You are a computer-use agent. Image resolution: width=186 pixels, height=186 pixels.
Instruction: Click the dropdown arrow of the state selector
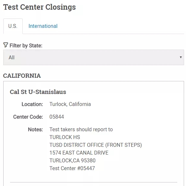point(181,57)
